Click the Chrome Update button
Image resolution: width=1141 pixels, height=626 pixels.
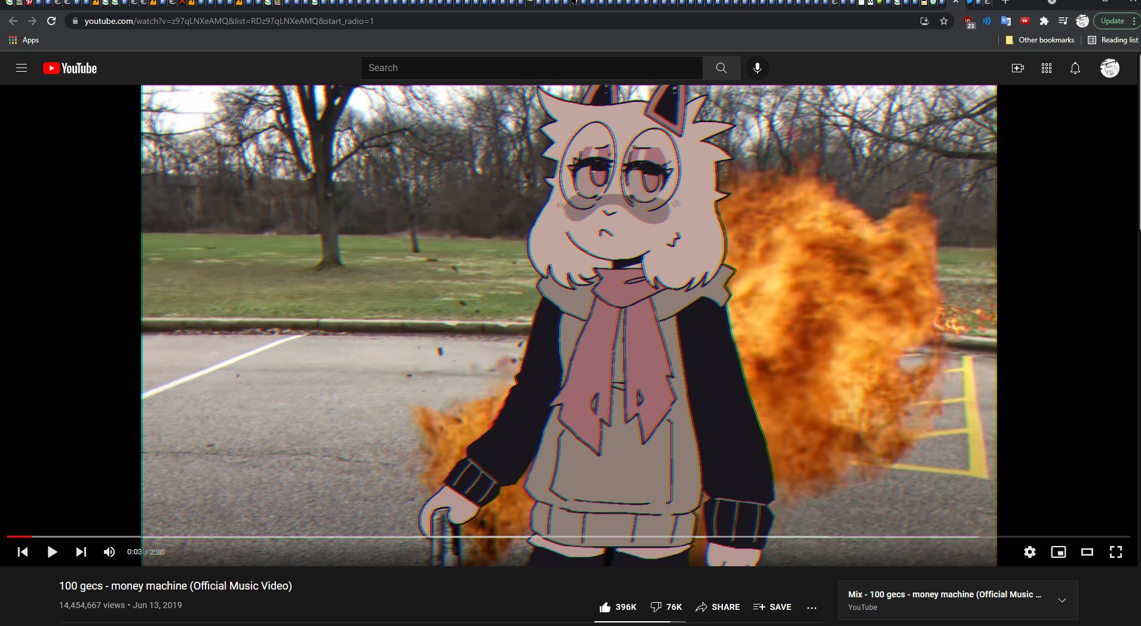click(x=1112, y=21)
